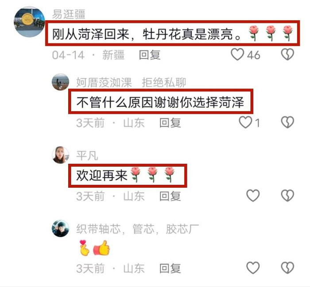Dislike the 欢迎再来 reply
The height and width of the screenshot is (287, 310).
287,195
